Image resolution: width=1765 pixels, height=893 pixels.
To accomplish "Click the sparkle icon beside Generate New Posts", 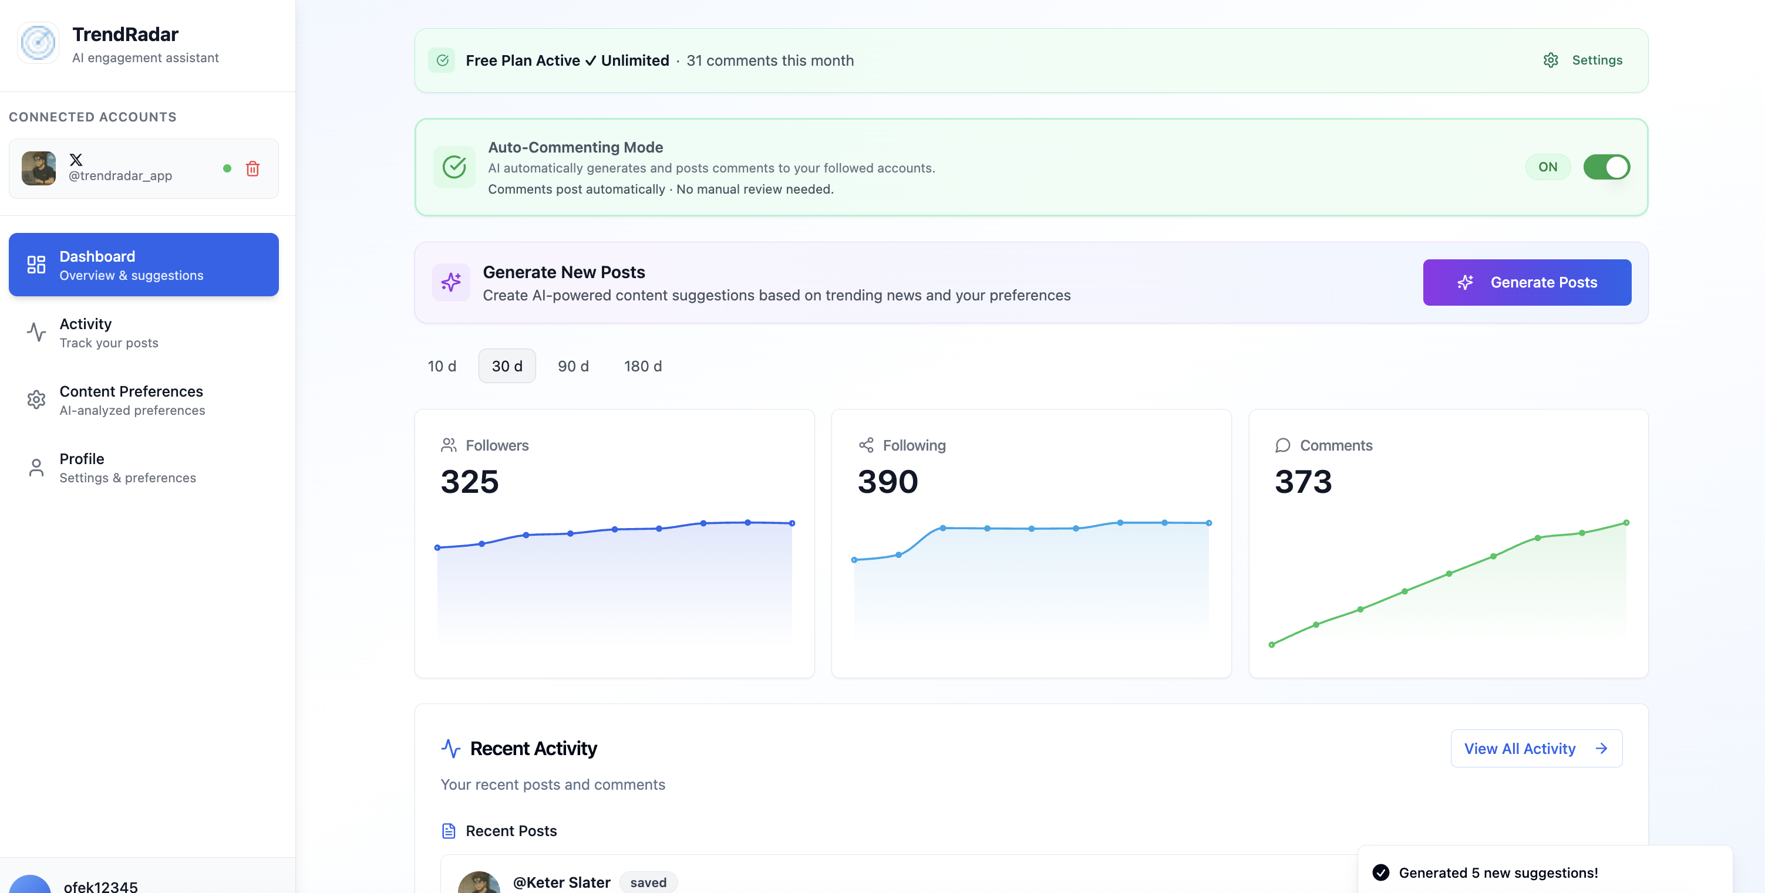I will tap(451, 282).
